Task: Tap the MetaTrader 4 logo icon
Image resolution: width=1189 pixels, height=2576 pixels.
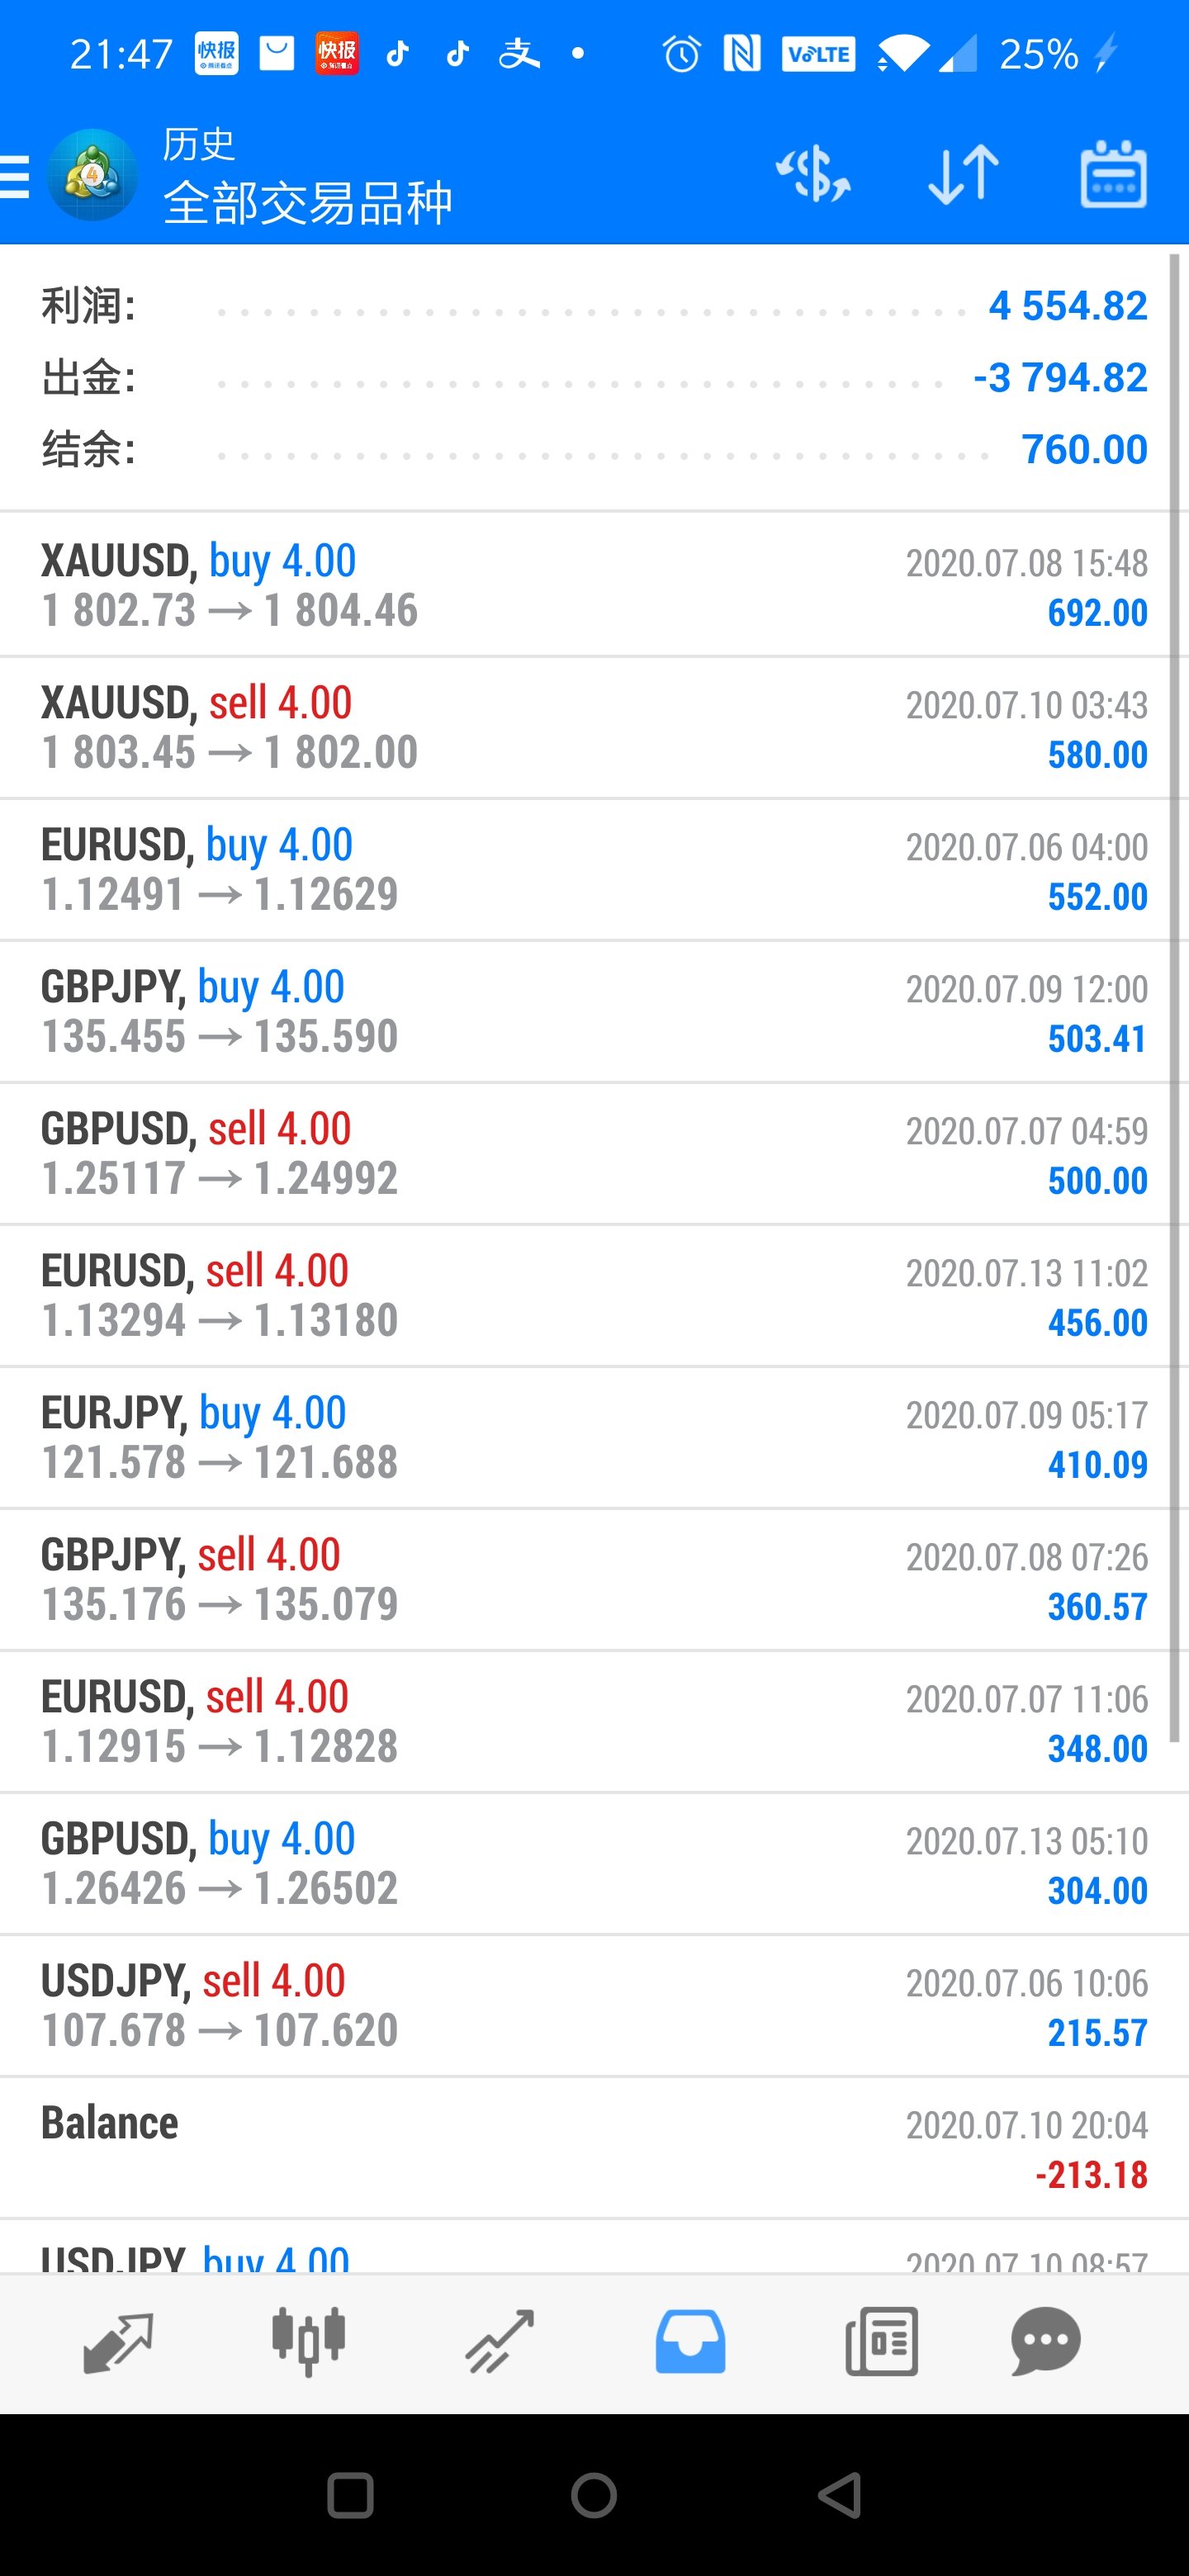Action: (x=92, y=175)
